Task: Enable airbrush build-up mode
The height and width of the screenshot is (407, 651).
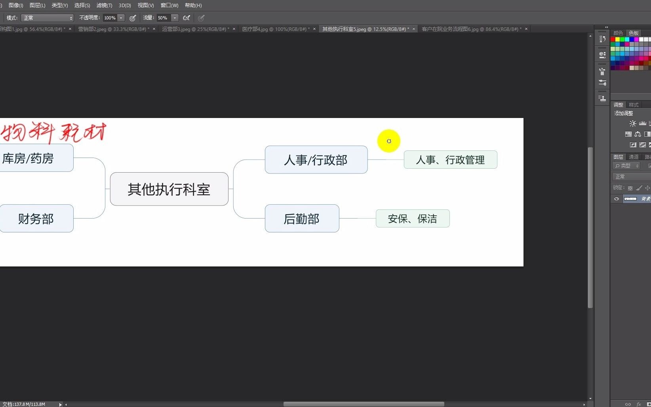Action: [187, 18]
